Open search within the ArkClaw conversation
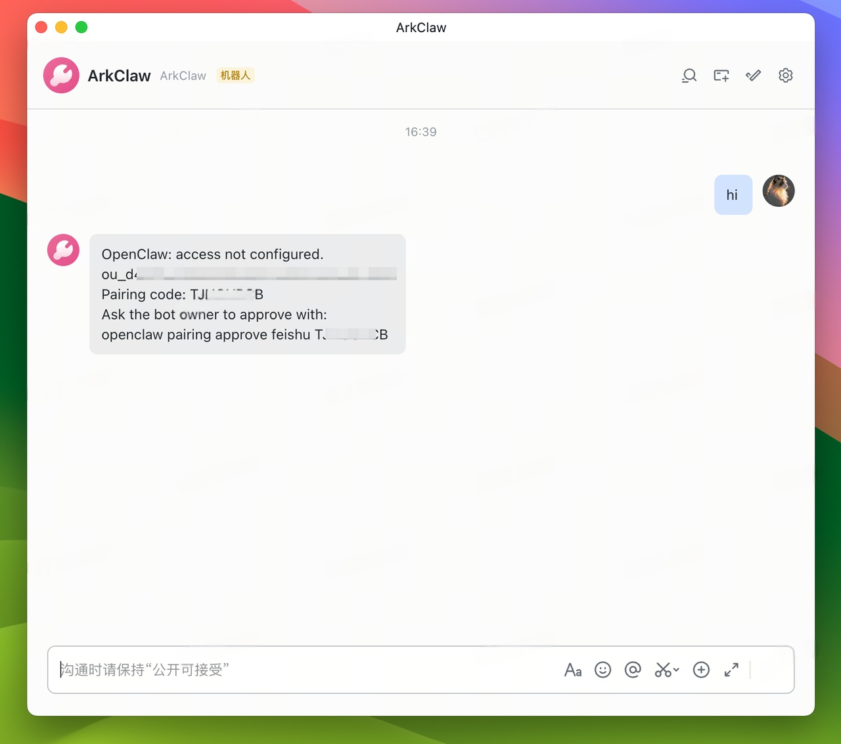Viewport: 841px width, 744px height. (x=689, y=76)
